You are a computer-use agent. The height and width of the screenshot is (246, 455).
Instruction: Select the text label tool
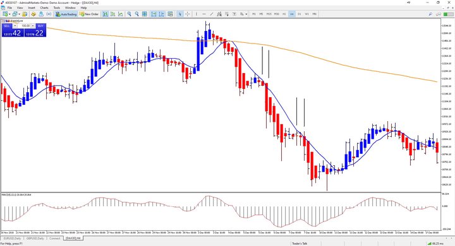click(x=234, y=14)
